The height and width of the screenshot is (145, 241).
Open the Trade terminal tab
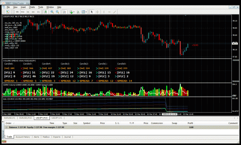tap(9, 137)
